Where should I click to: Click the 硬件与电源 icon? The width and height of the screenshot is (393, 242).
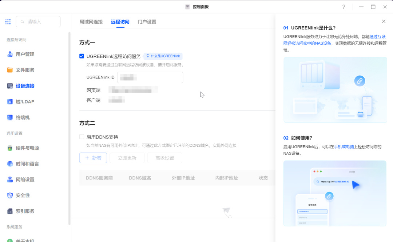coord(10,148)
